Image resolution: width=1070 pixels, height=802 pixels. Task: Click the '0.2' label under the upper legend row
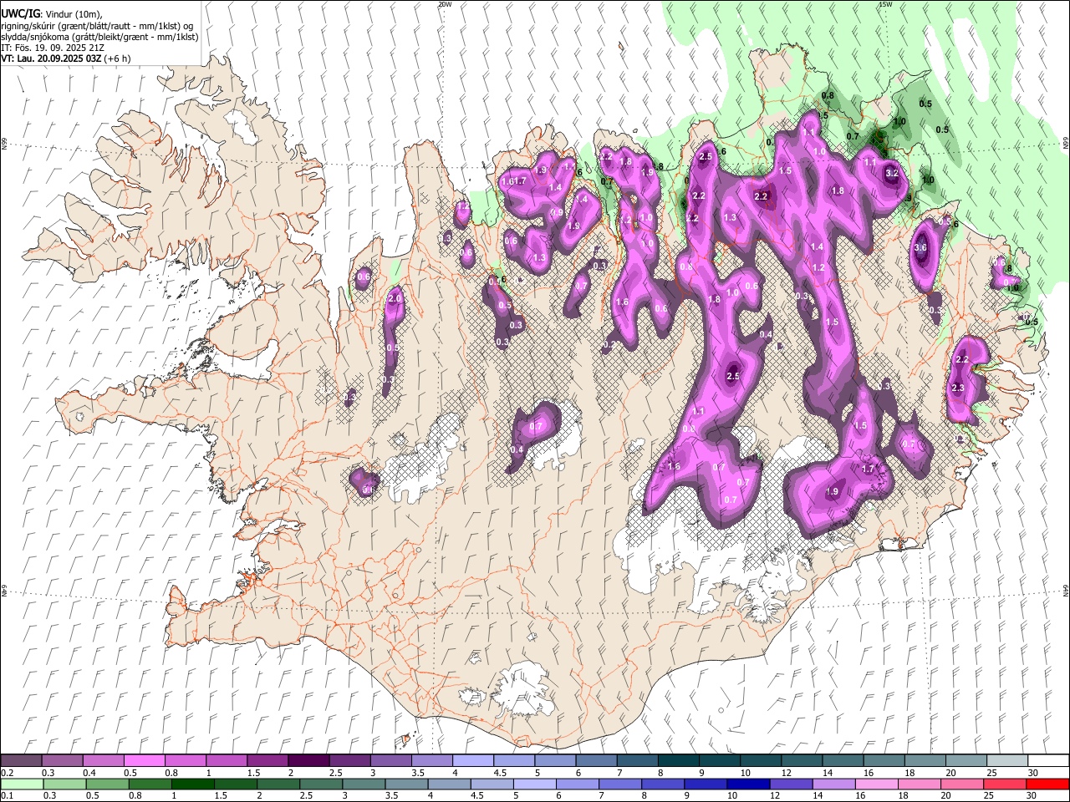pyautogui.click(x=7, y=773)
